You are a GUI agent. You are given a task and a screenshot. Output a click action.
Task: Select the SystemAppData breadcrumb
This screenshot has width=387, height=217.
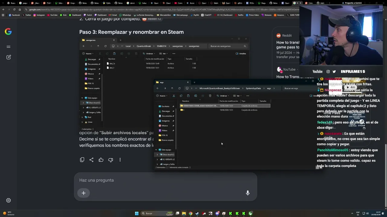pos(253,88)
